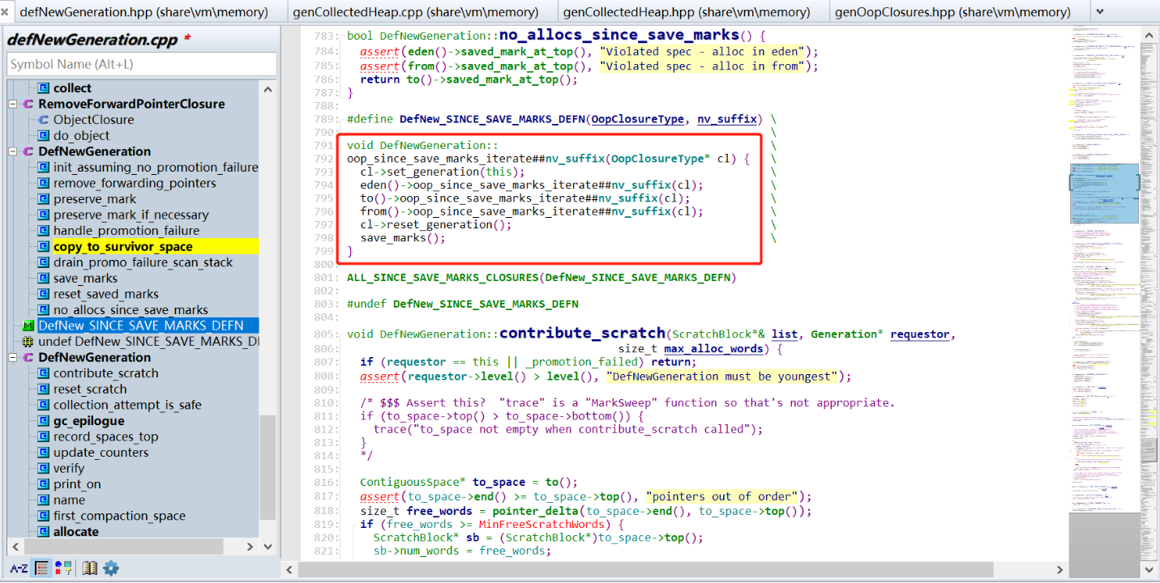Viewport: 1160px width, 583px height.
Task: Switch to genCollectedHeap.hpp tab
Action: [687, 12]
